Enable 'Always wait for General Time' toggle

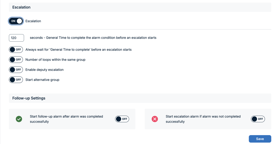pos(16,50)
